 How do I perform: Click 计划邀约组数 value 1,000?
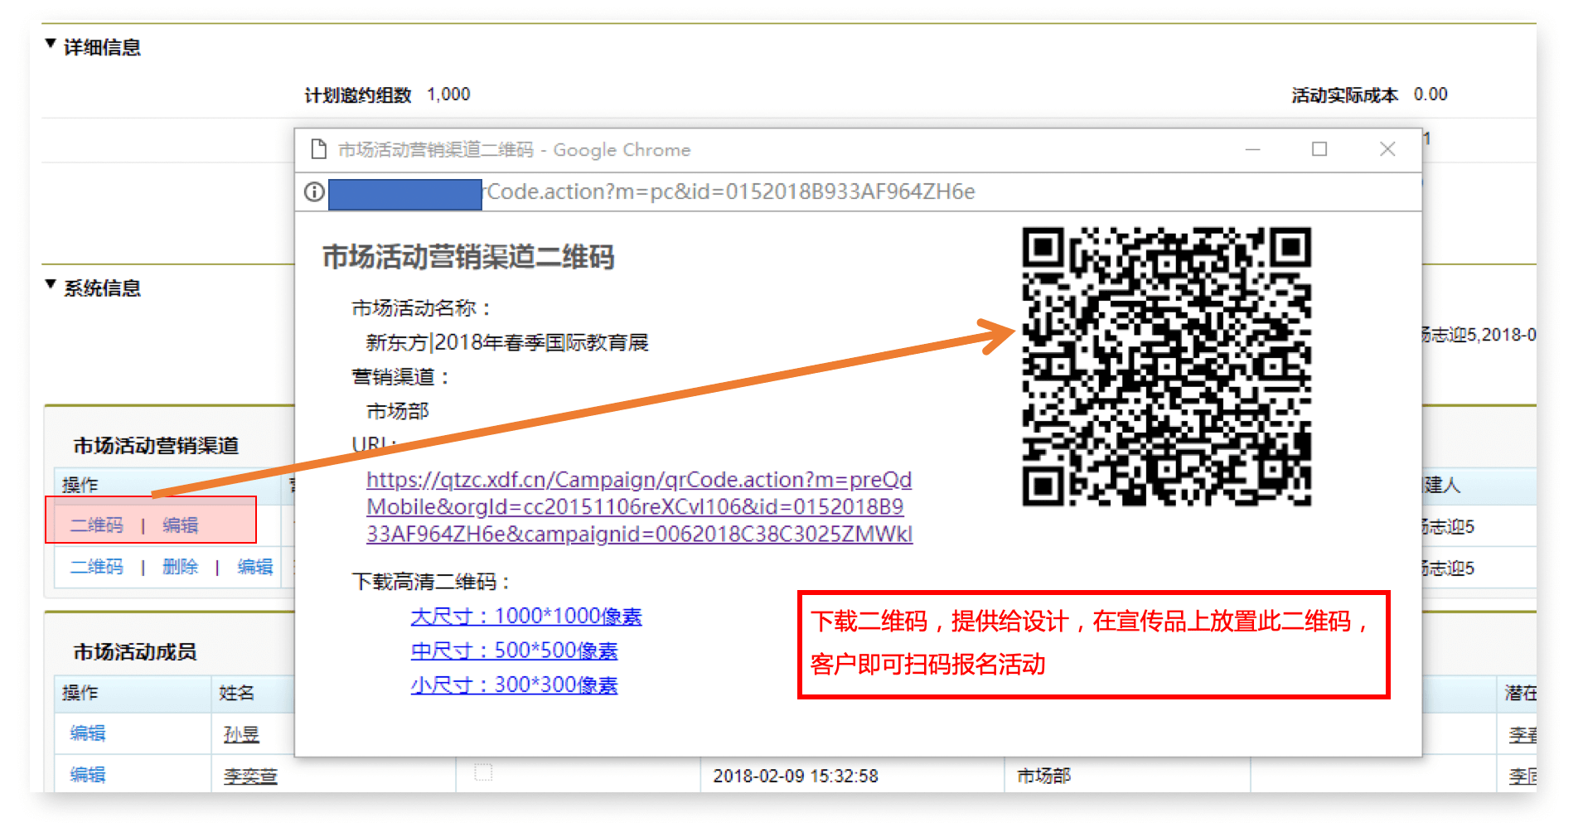click(448, 94)
